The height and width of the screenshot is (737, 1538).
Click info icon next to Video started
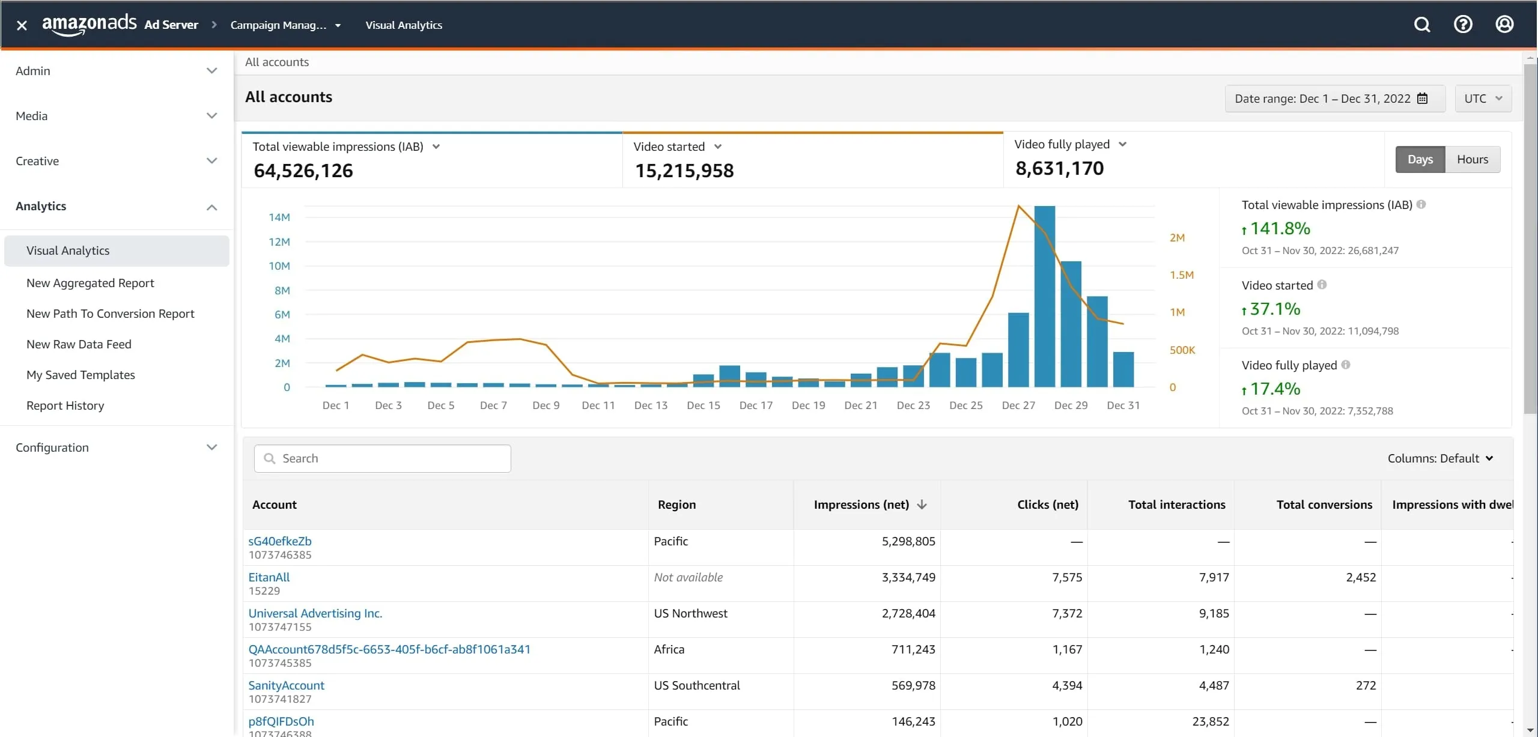(1322, 285)
